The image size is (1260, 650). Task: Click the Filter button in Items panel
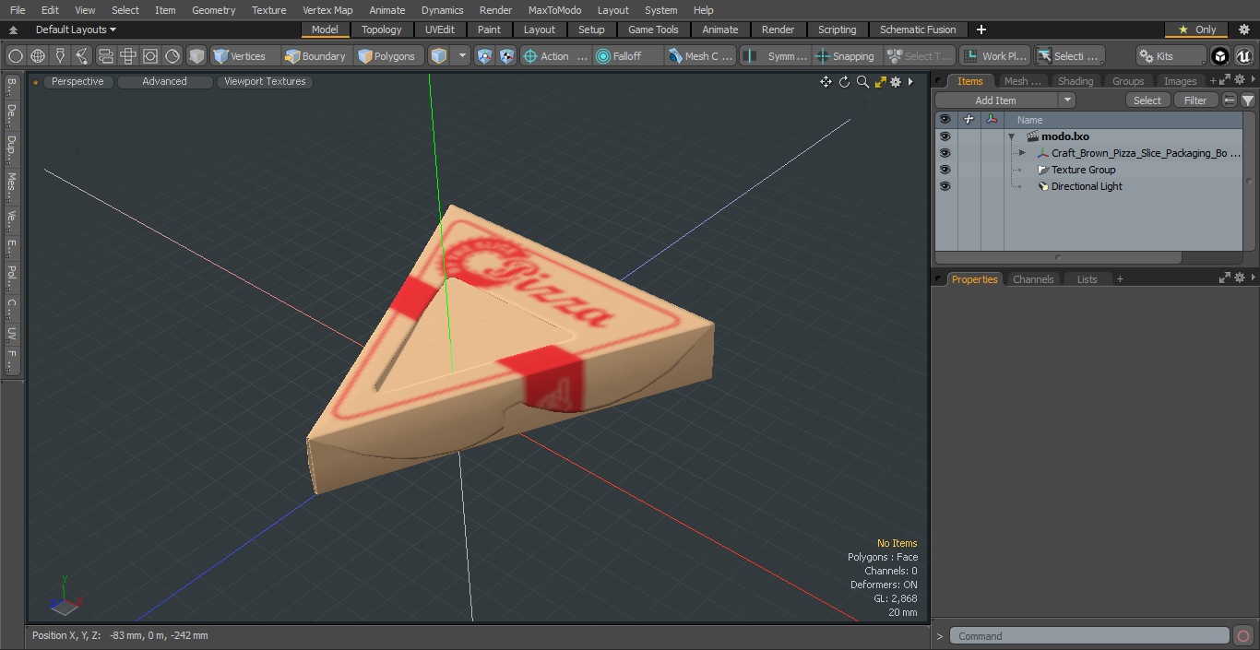pos(1195,100)
